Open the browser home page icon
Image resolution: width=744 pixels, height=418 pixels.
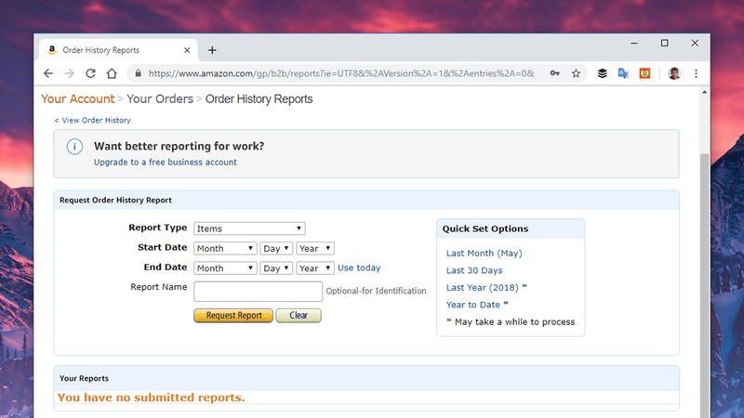[112, 73]
